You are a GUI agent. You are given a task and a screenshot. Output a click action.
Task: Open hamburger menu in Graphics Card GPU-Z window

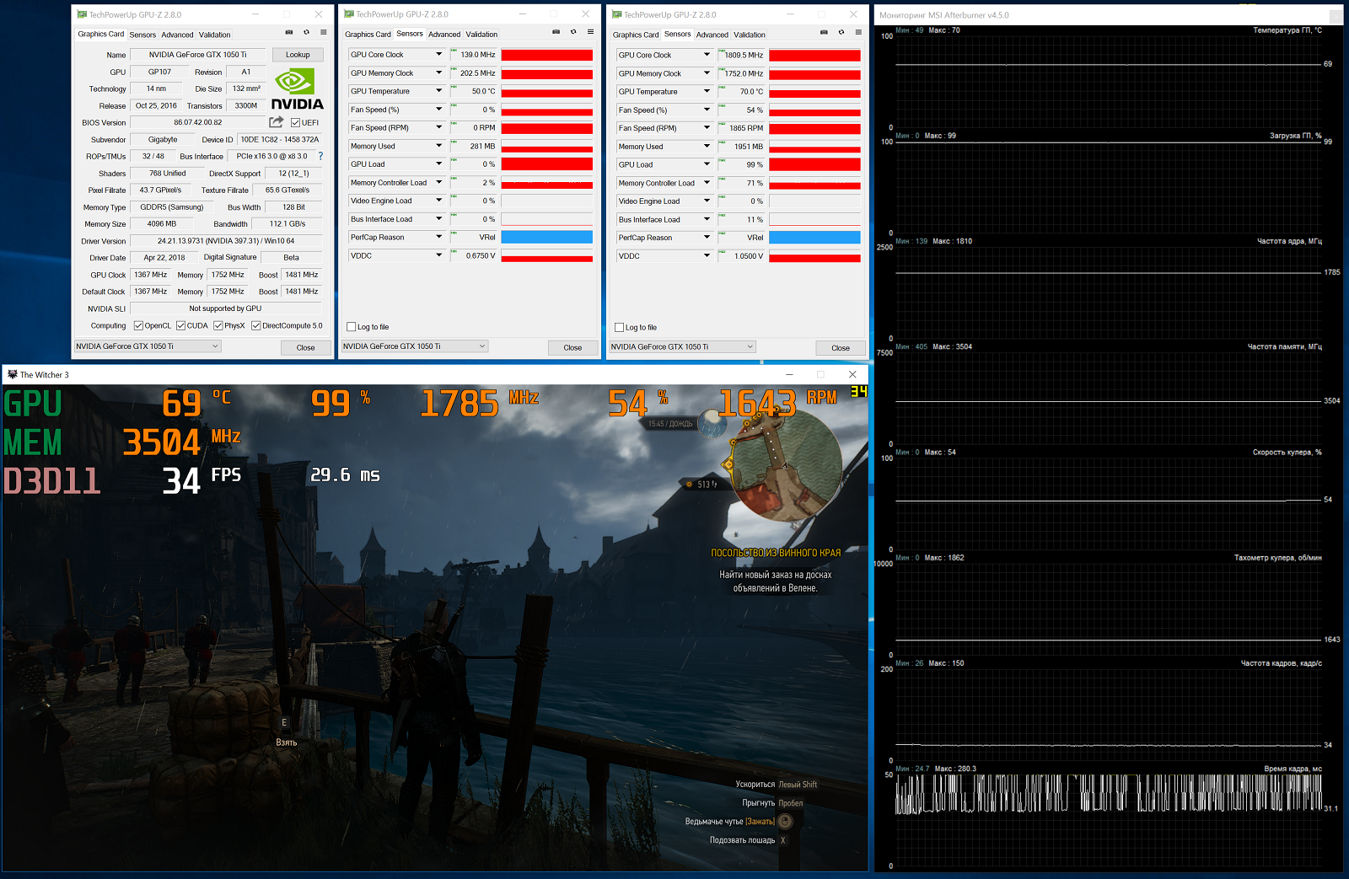[x=323, y=32]
